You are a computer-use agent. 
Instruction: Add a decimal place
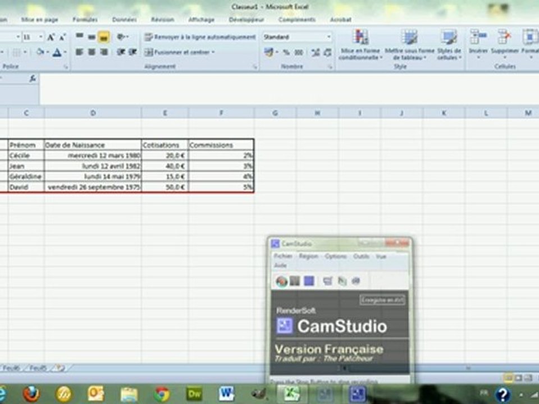[315, 52]
